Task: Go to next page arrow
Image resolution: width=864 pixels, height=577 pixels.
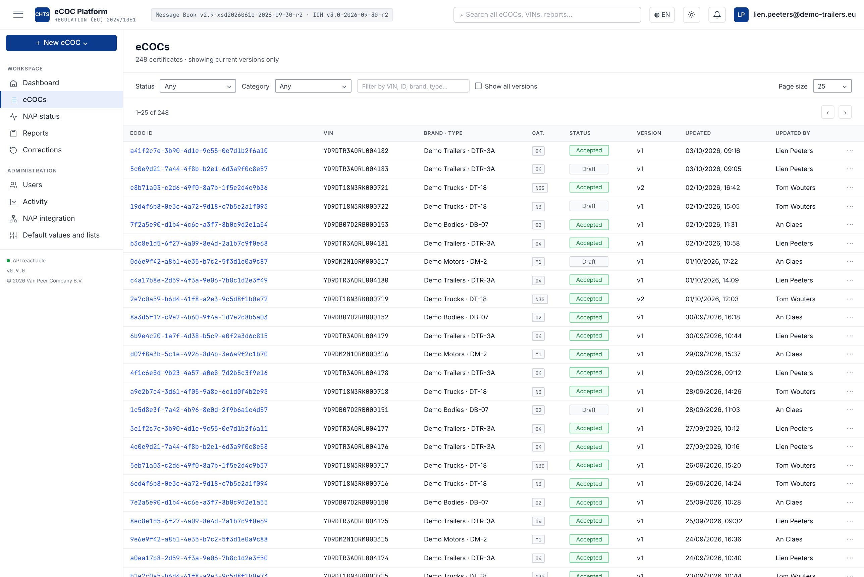Action: point(845,113)
